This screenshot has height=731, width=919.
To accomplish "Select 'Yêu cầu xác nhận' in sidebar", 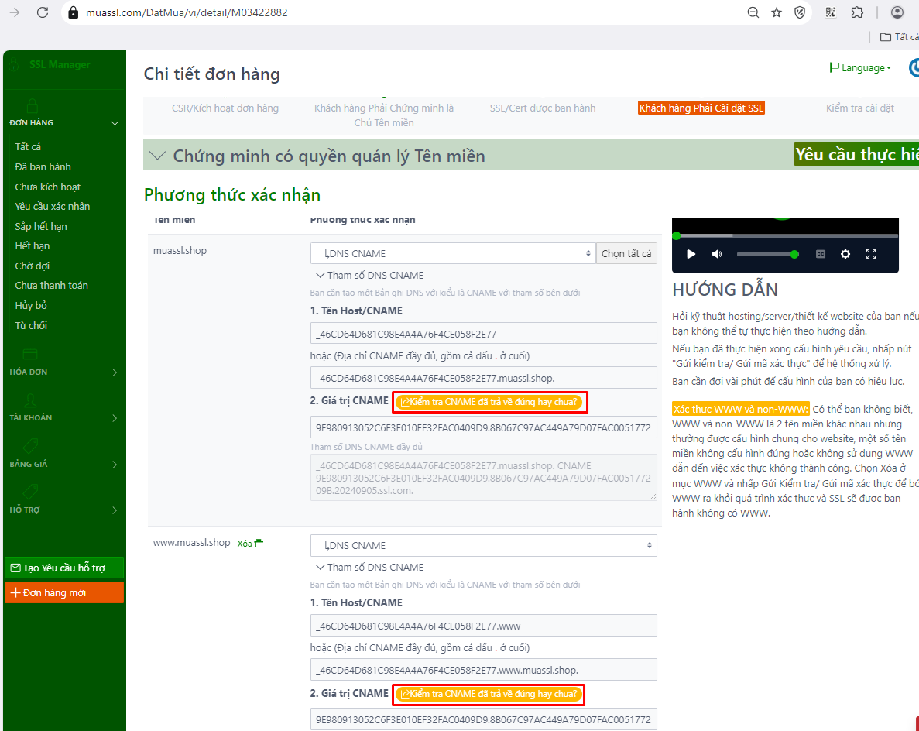I will coord(53,207).
